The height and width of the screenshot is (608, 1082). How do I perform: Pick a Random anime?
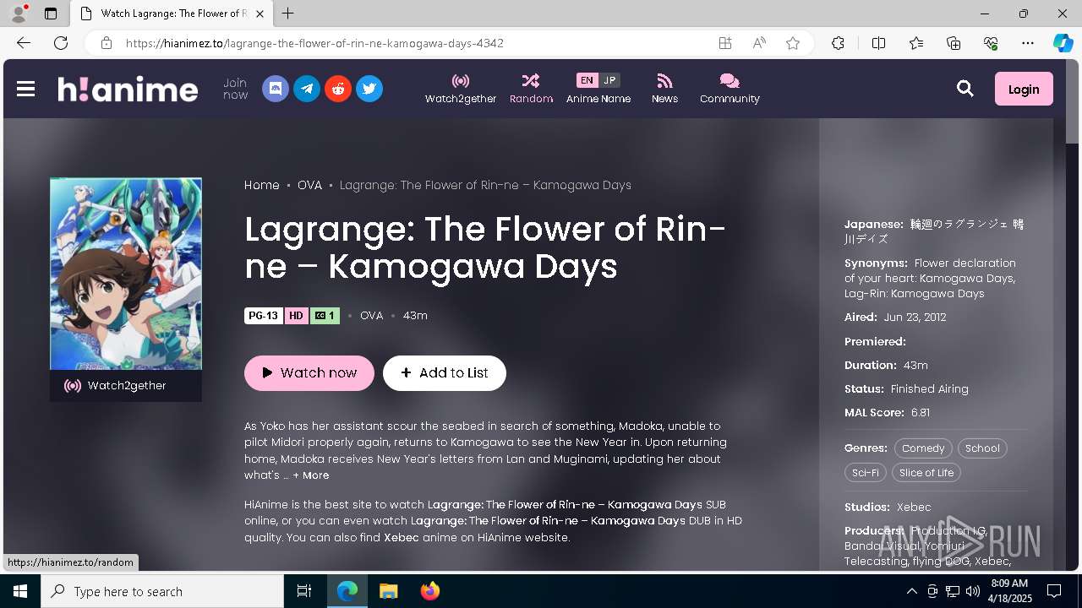coord(531,89)
